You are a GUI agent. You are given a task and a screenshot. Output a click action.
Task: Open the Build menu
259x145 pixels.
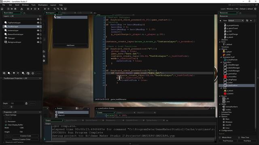tap(17, 5)
